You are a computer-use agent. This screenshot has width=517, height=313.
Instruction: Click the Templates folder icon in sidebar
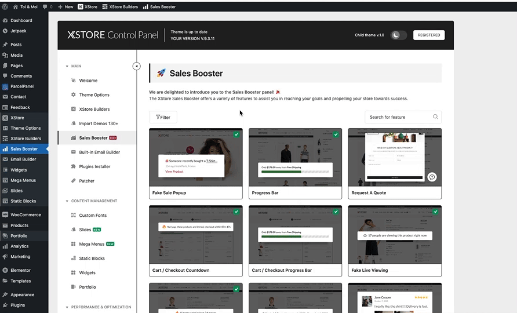coord(5,281)
